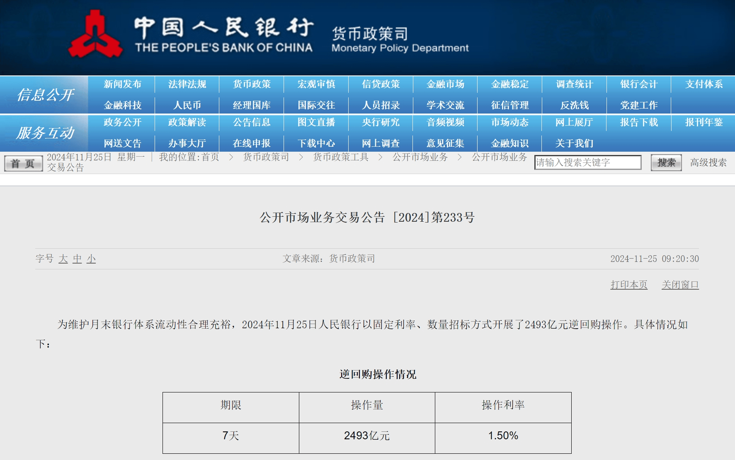Open the 人民币 section
The width and height of the screenshot is (735, 460).
click(x=187, y=105)
